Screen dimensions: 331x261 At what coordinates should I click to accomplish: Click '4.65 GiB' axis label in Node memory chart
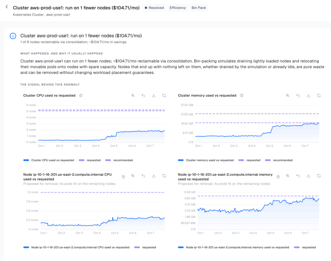pos(190,198)
